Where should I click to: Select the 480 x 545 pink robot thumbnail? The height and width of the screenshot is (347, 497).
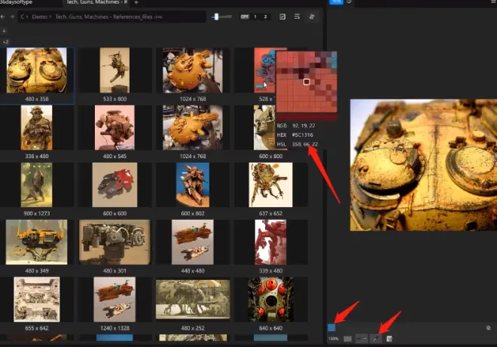pyautogui.click(x=114, y=128)
